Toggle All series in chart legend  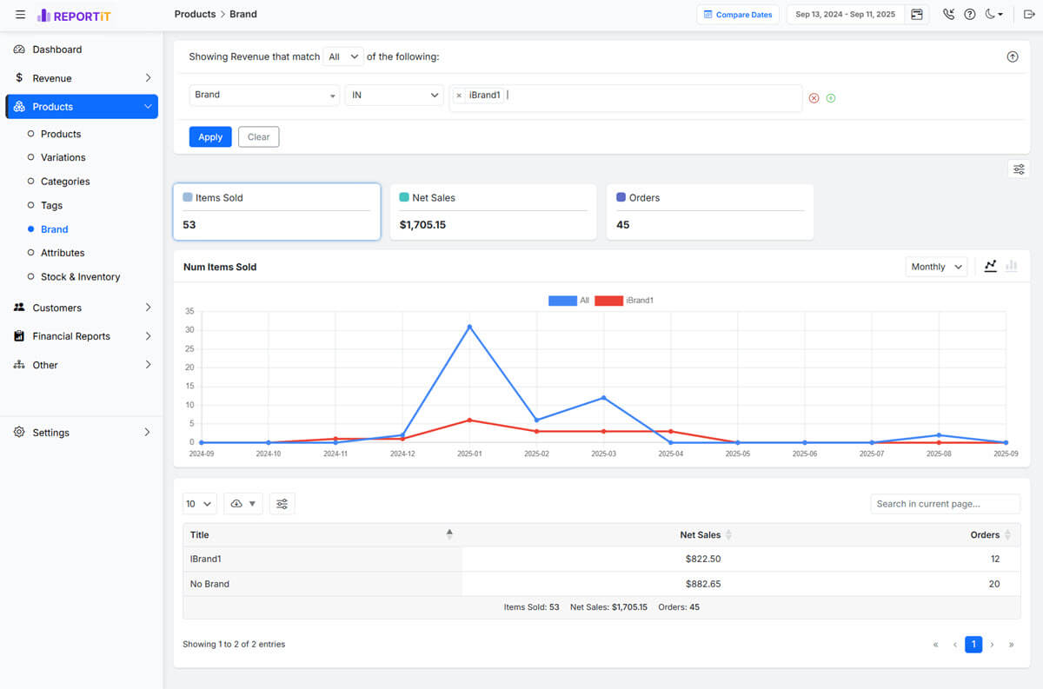568,301
